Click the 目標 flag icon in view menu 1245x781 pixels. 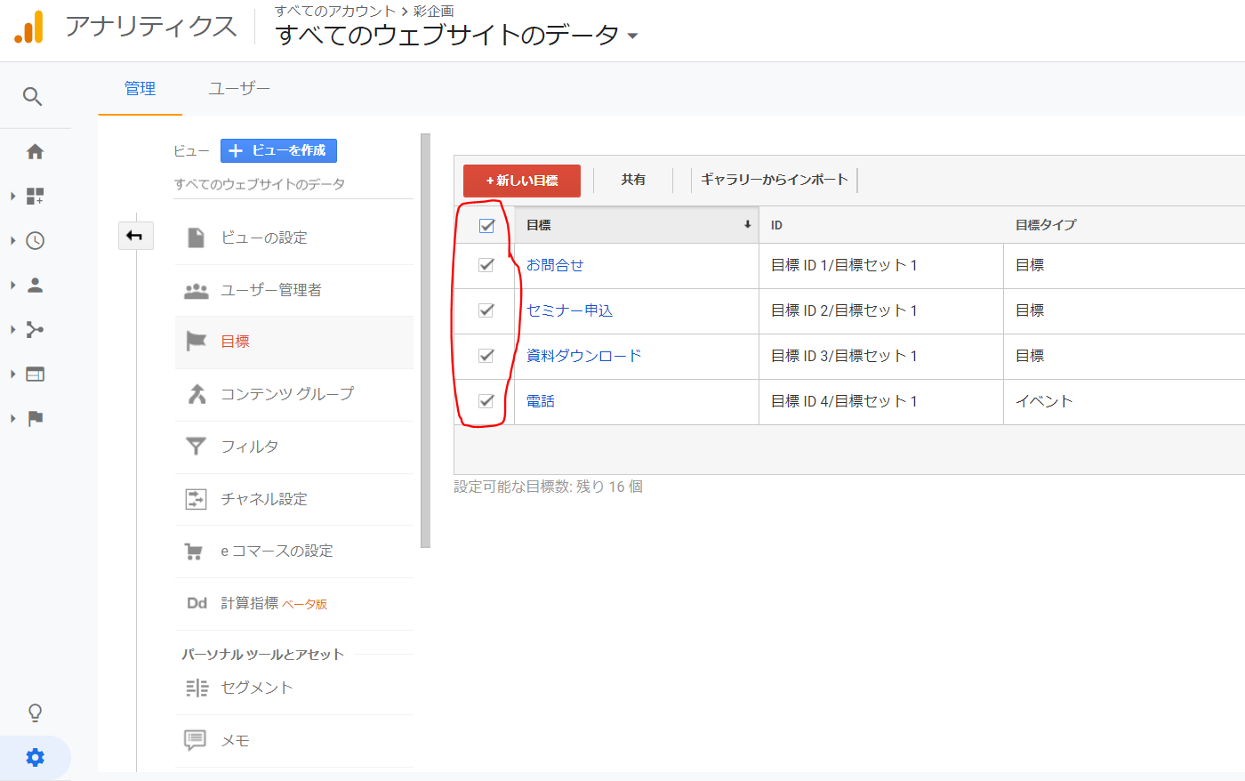coord(196,342)
